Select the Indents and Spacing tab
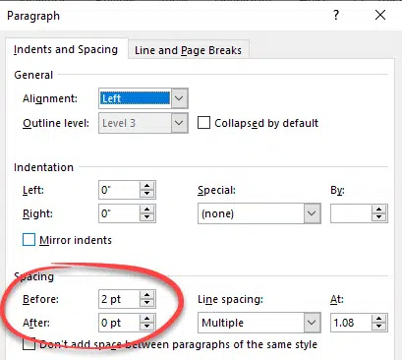Image resolution: width=402 pixels, height=360 pixels. (x=66, y=49)
